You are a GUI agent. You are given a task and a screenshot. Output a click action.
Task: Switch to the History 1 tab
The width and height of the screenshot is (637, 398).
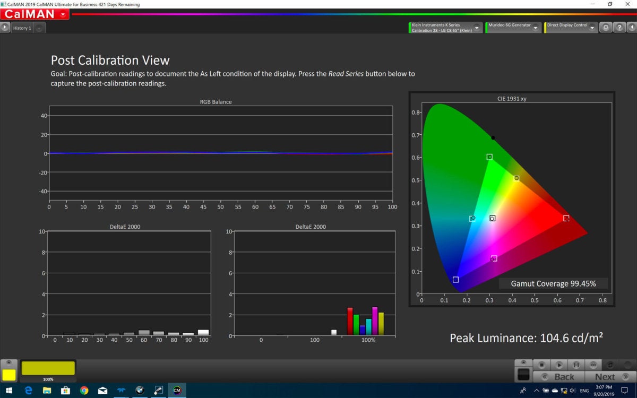[x=22, y=28]
